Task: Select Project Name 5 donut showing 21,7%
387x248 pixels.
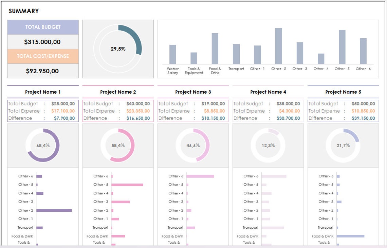Action: click(343, 145)
